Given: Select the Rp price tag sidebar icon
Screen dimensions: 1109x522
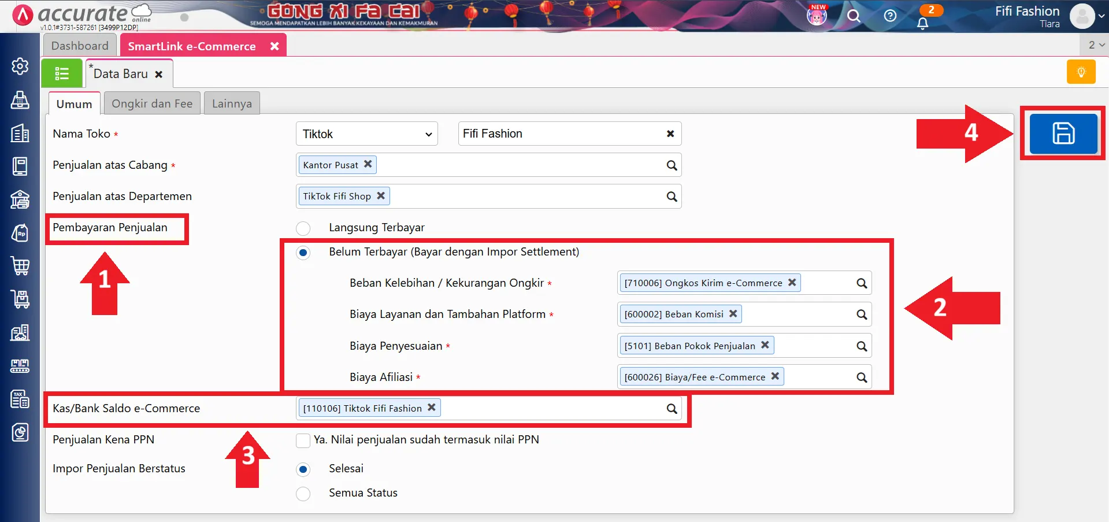Looking at the screenshot, I should (x=20, y=233).
